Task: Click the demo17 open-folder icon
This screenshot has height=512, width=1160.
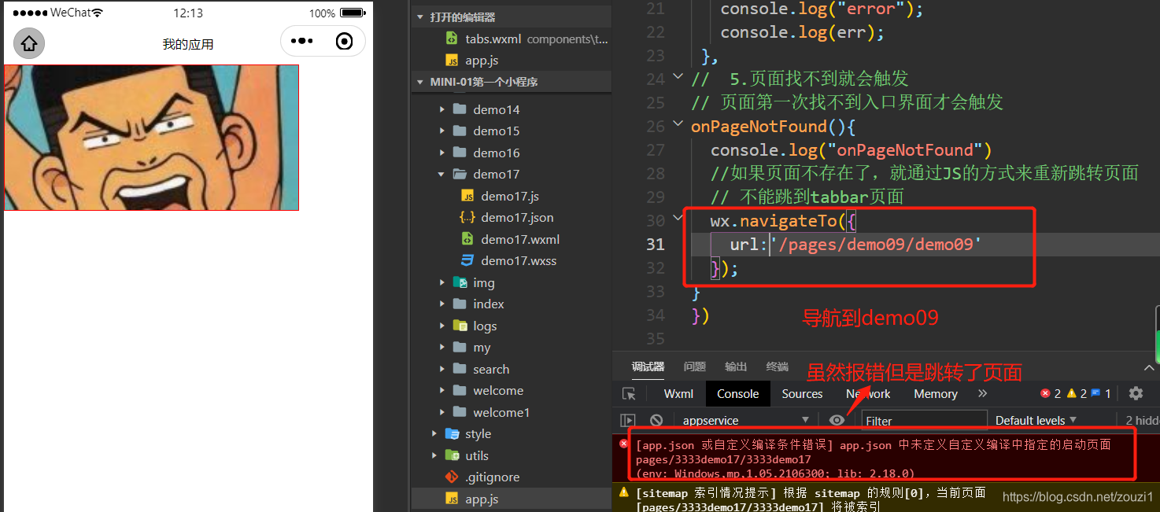Action: pos(460,174)
